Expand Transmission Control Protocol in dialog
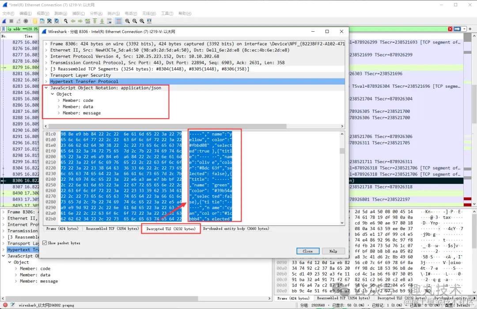Viewport: 477px width, 309px height. (46, 63)
